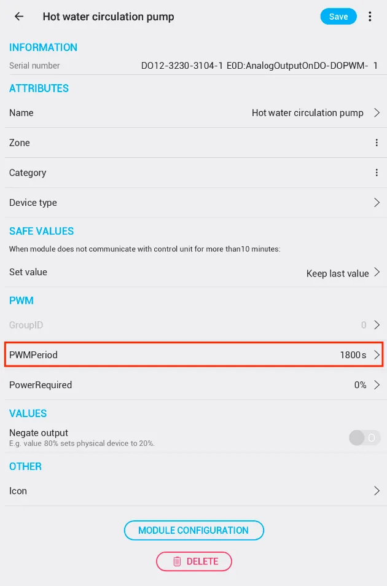Expand the Icon row chevron
Screen dimensions: 387x586
(x=377, y=491)
